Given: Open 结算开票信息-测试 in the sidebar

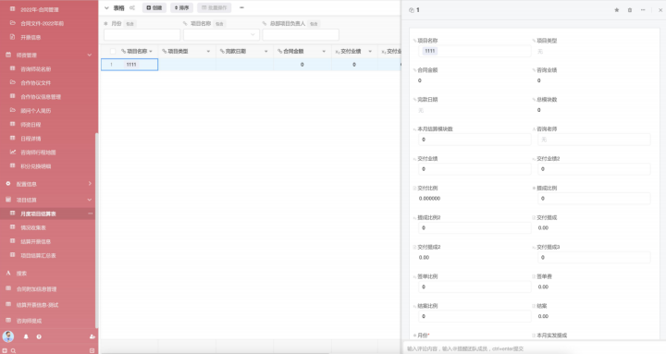Looking at the screenshot, I should [37, 305].
